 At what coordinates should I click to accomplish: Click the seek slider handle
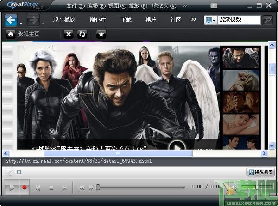point(98,187)
